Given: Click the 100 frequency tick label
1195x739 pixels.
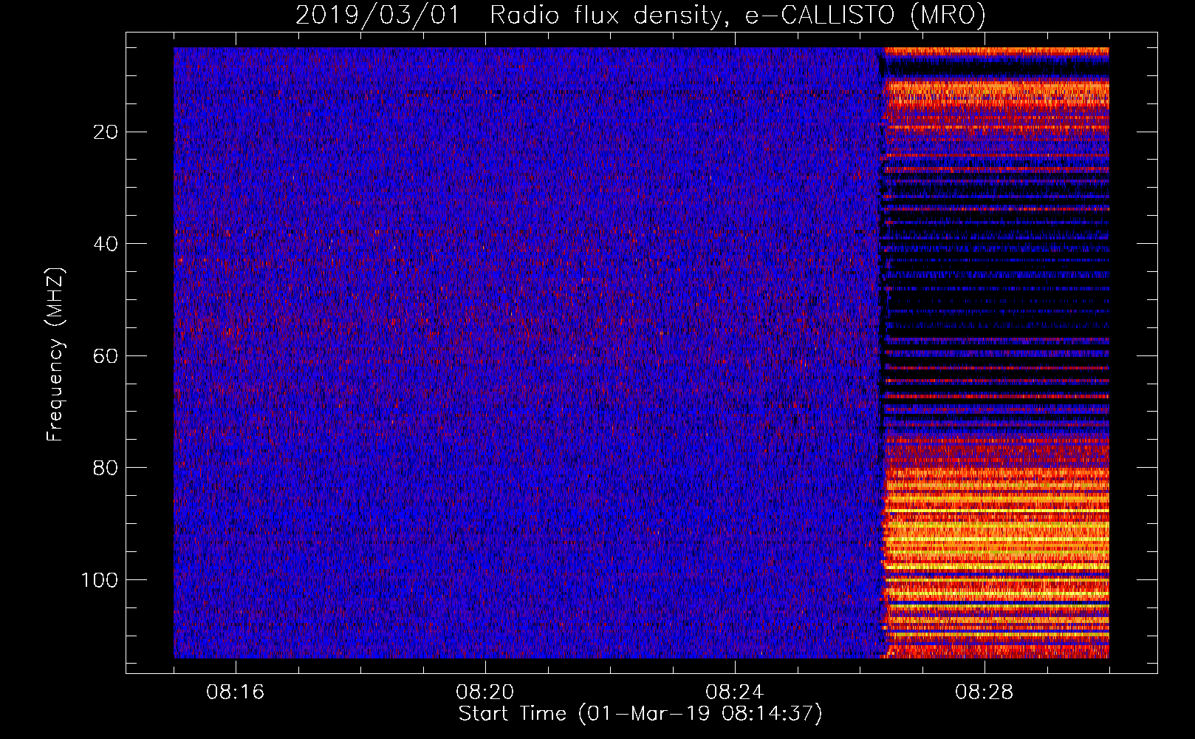Looking at the screenshot, I should coord(100,580).
